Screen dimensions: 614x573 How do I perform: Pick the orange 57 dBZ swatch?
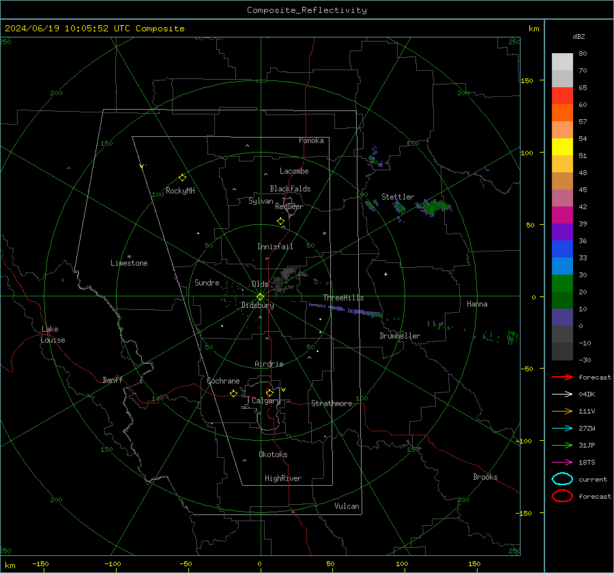[x=562, y=112]
